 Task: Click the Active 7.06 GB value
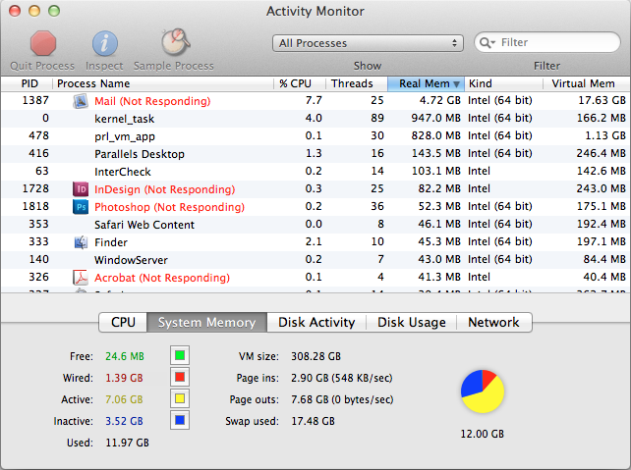coord(125,399)
